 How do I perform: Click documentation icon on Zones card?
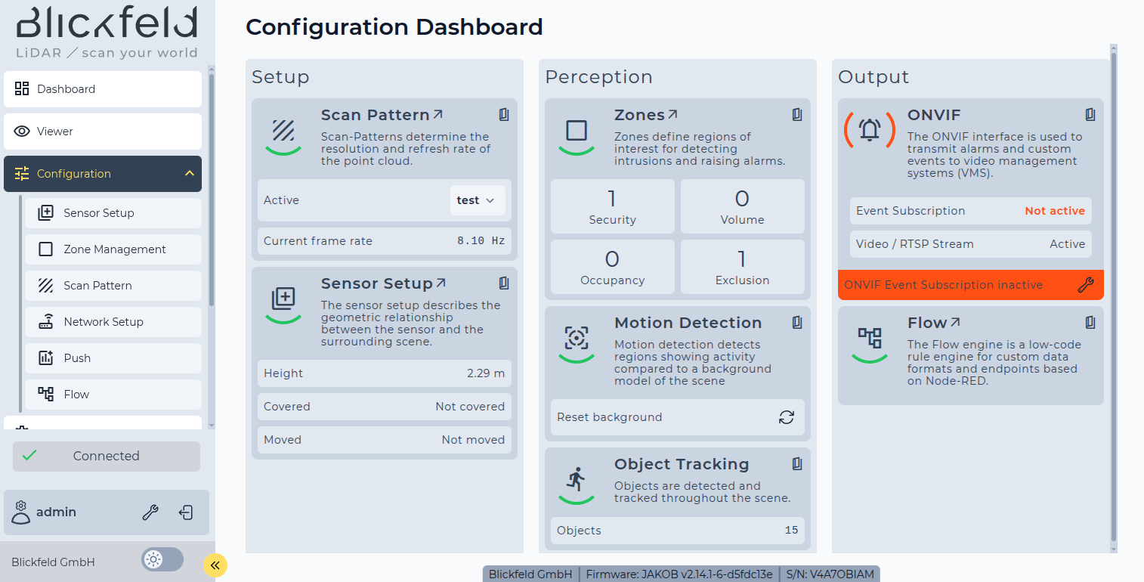(x=797, y=115)
